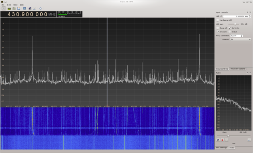
Task: Click the LNB LO spinbox arrows
Action: click(250, 16)
